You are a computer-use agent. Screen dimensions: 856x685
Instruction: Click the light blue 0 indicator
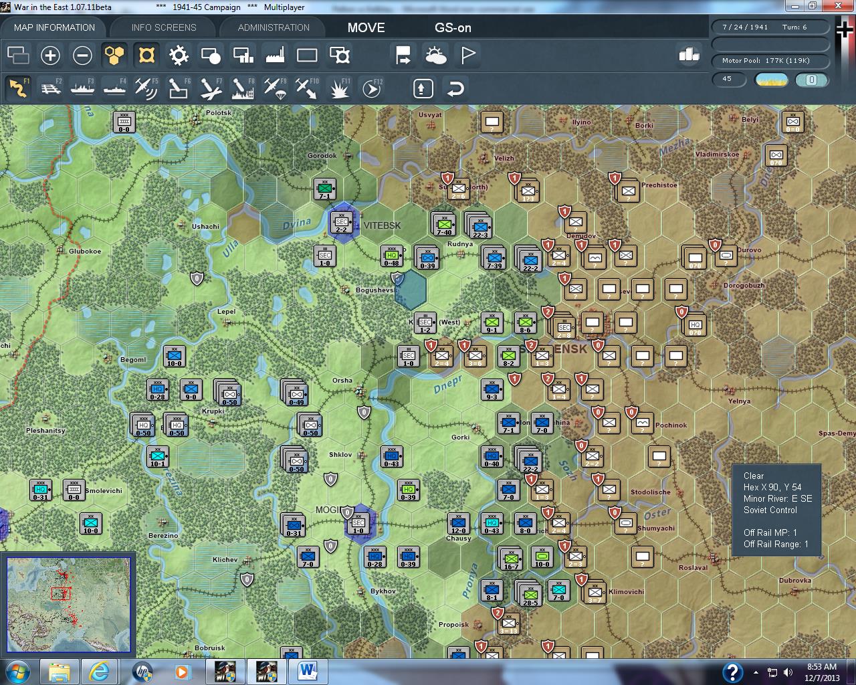point(811,80)
